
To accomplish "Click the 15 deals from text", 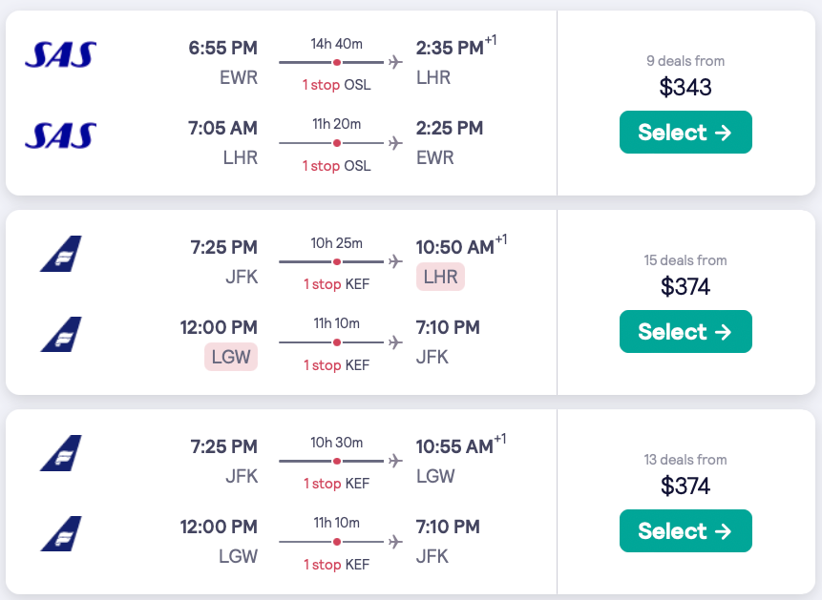I will click(x=685, y=260).
